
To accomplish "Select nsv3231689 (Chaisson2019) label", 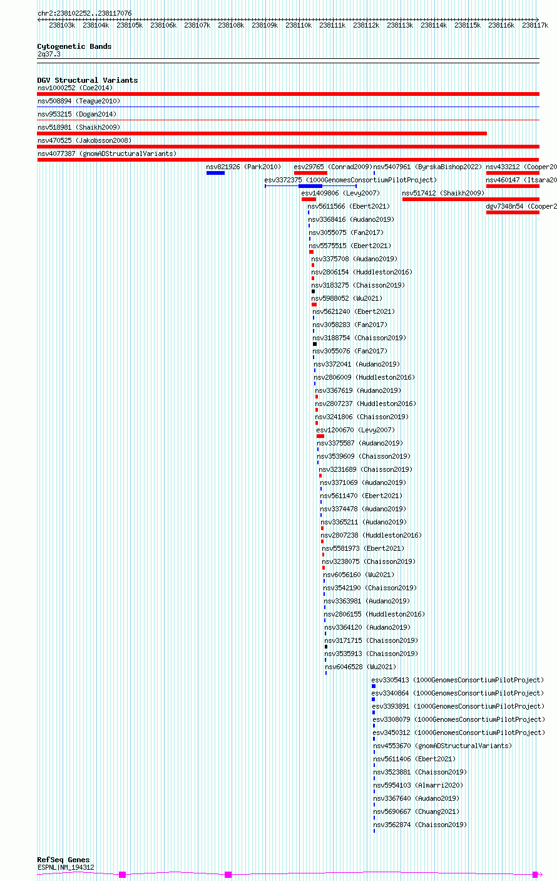I will pyautogui.click(x=365, y=469).
